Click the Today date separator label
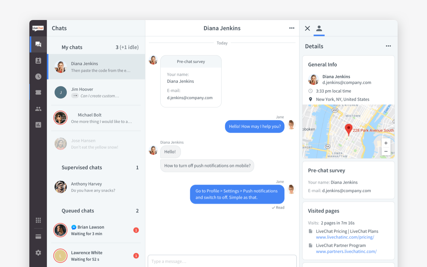The height and width of the screenshot is (267, 427). click(x=222, y=43)
